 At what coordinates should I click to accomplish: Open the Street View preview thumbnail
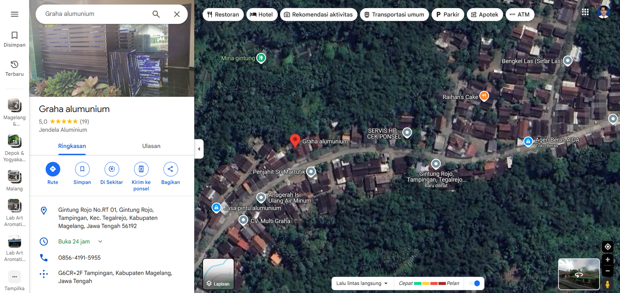(x=579, y=274)
